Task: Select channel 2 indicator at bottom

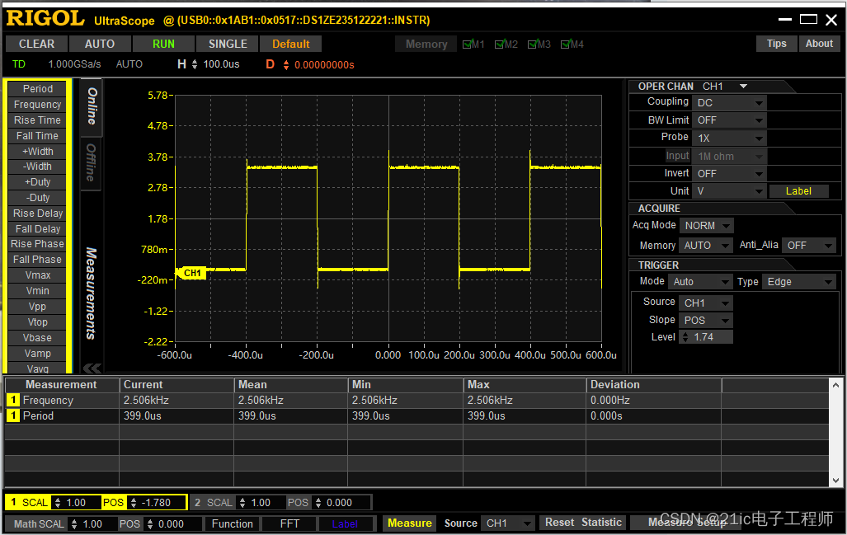Action: [x=198, y=503]
